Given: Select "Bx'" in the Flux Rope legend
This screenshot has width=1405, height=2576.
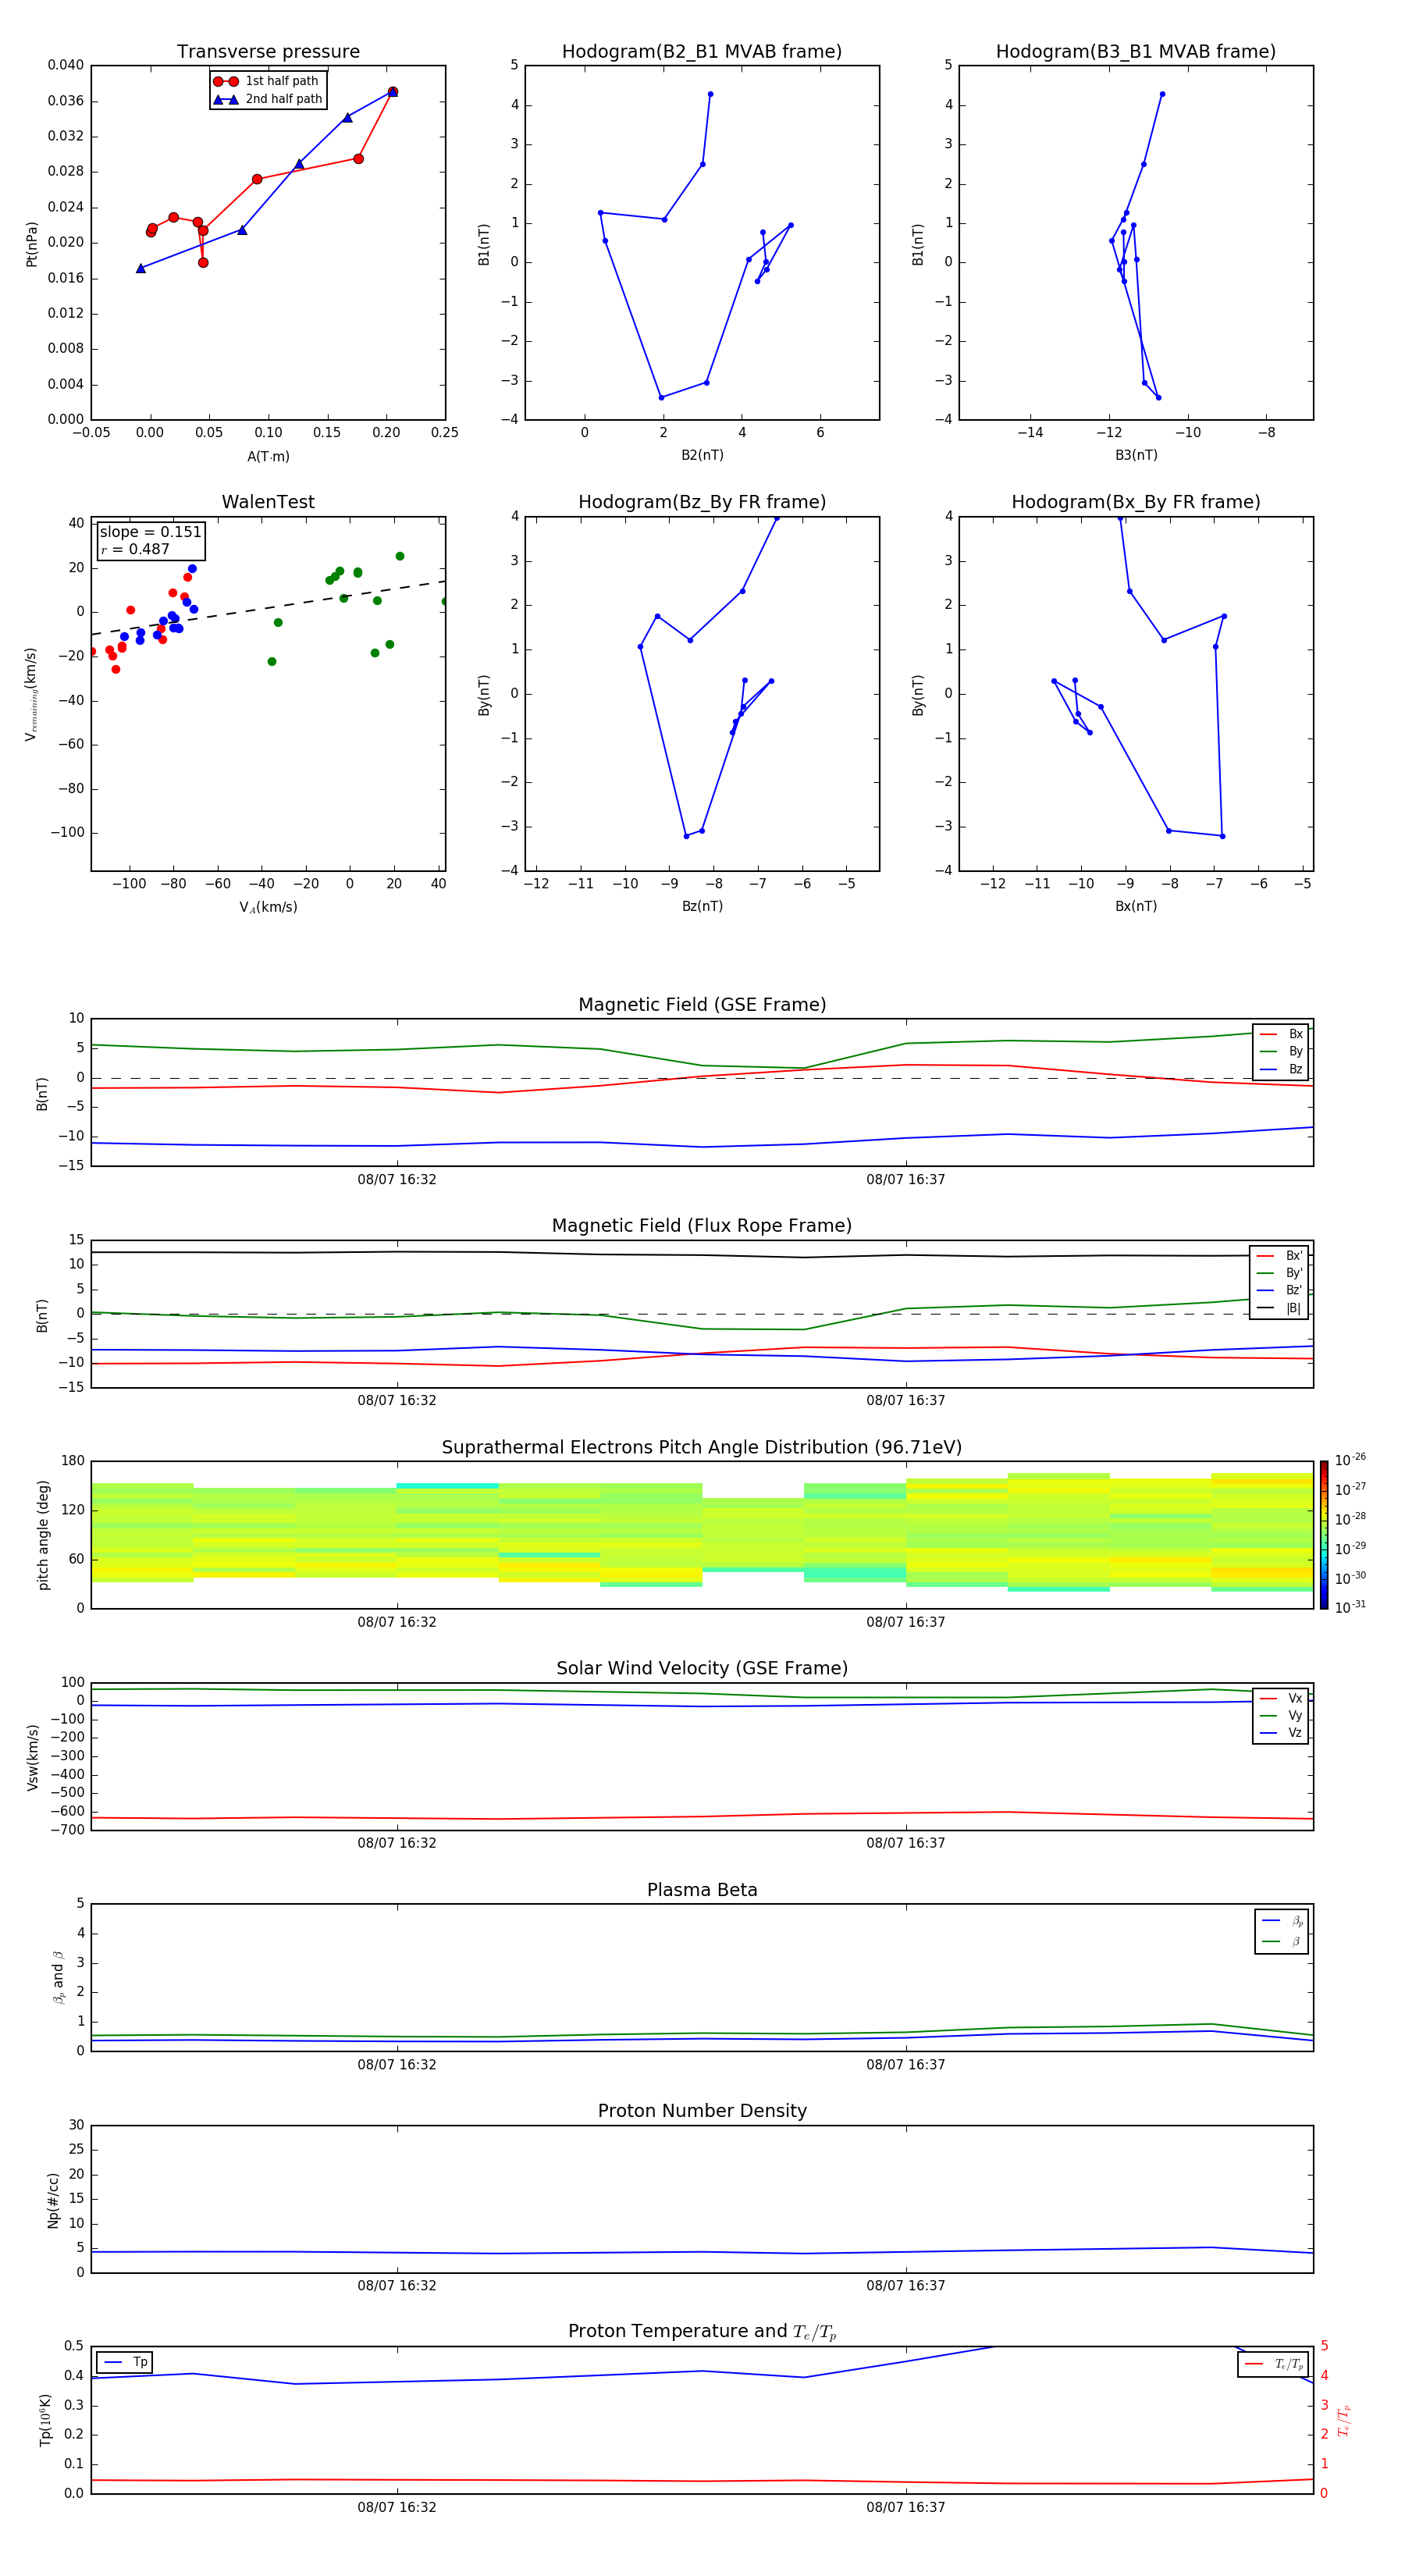Looking at the screenshot, I should tap(1294, 1256).
